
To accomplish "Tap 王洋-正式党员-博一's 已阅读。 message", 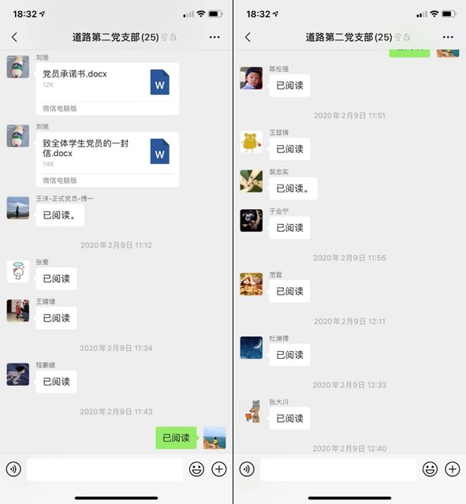I will [x=60, y=215].
